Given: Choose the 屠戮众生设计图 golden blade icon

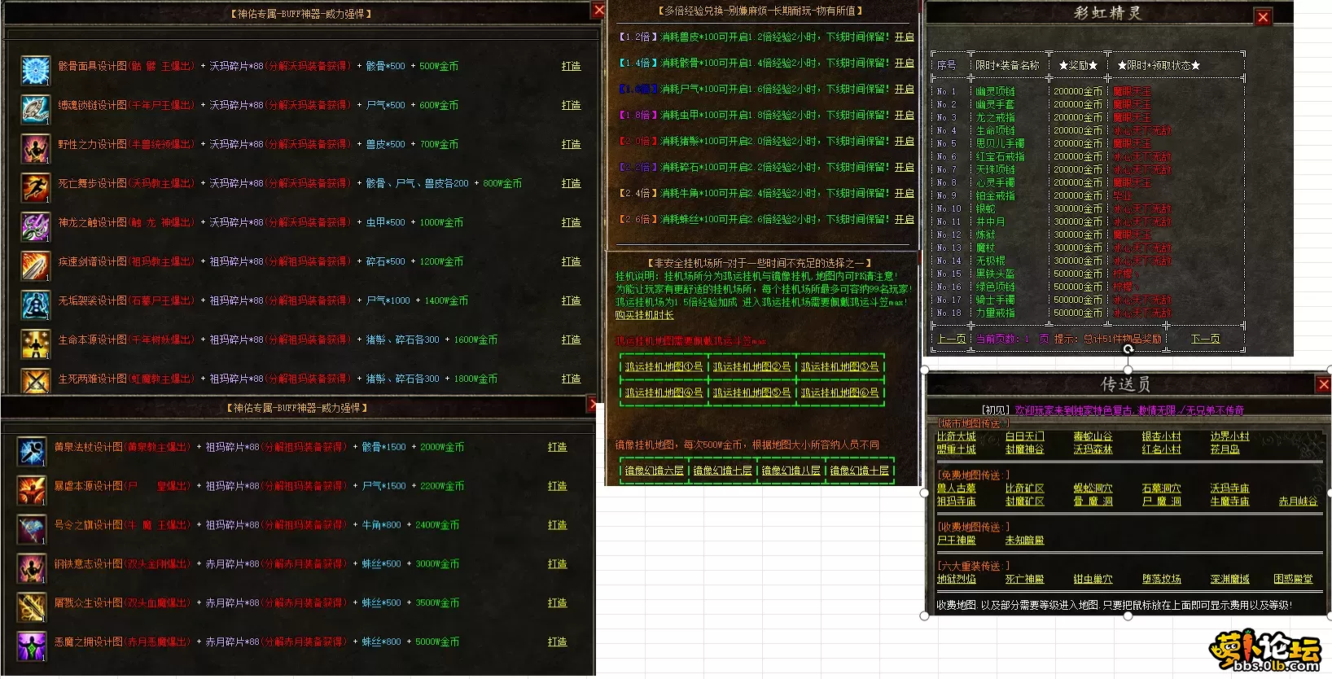Looking at the screenshot, I should (32, 607).
